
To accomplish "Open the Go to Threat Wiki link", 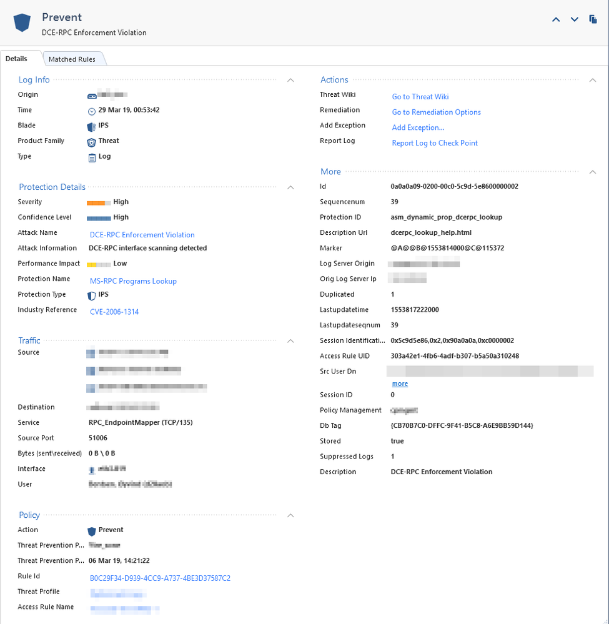I will [420, 97].
